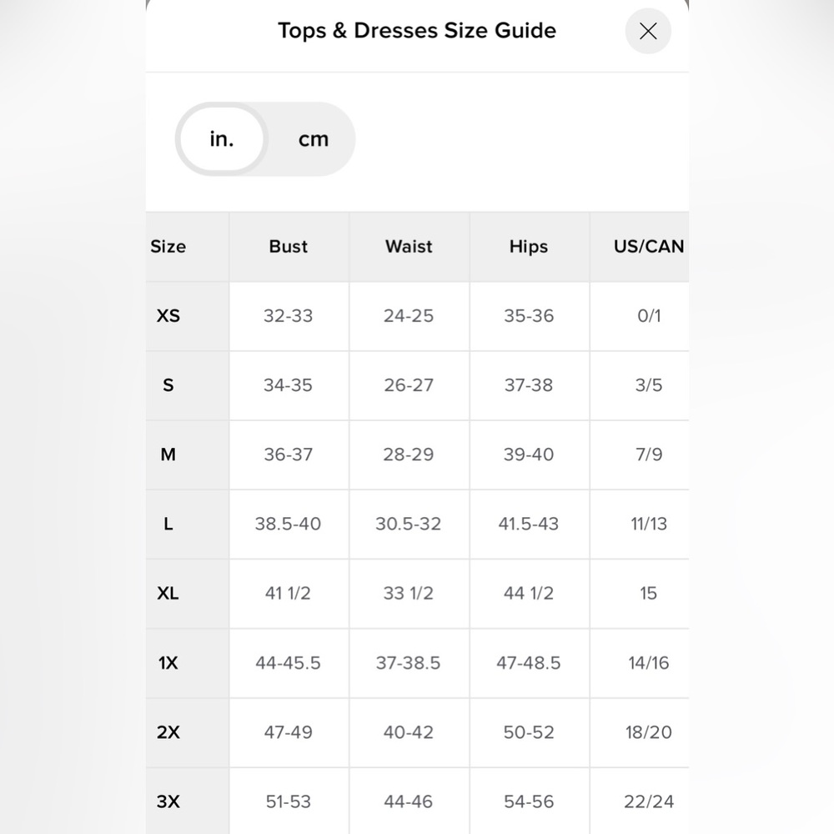Click the US/CAN column header
This screenshot has width=834, height=834.
(x=648, y=247)
